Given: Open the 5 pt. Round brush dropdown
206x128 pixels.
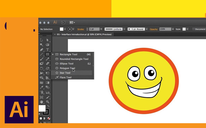Looking at the screenshot, I should click(147, 29).
